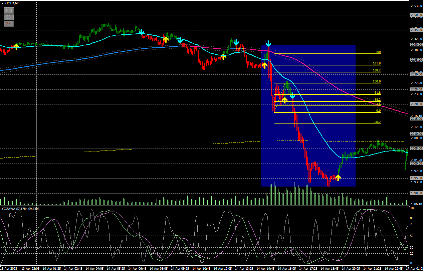Click the 1986.40 price scale value
This screenshot has width=423, height=271.
pos(417,204)
